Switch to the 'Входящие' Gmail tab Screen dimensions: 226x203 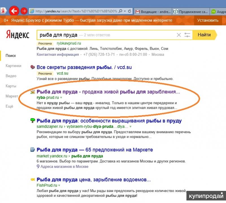coord(153,12)
